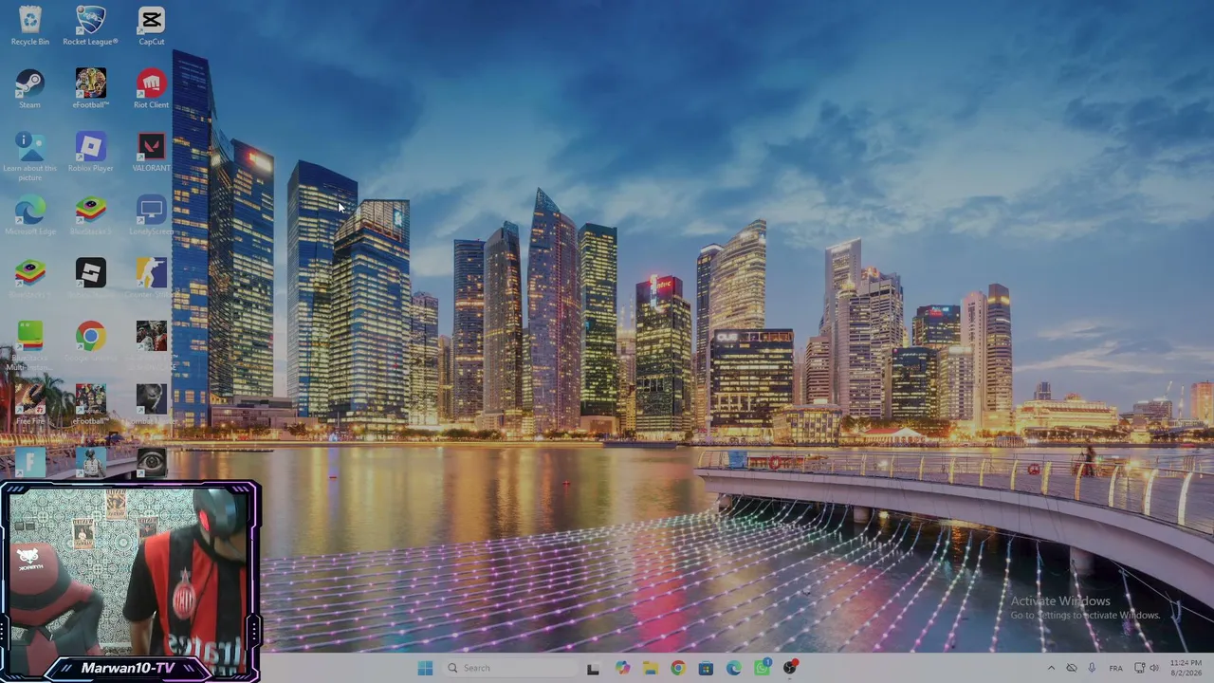Select the eFootball icon beside Free Fire
This screenshot has width=1214, height=683.
(x=91, y=405)
